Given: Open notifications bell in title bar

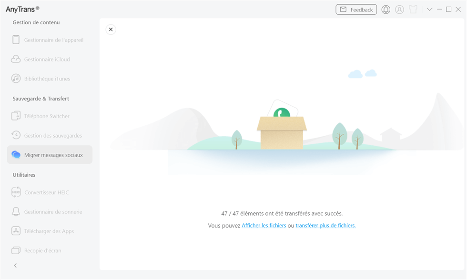Looking at the screenshot, I should click(386, 10).
